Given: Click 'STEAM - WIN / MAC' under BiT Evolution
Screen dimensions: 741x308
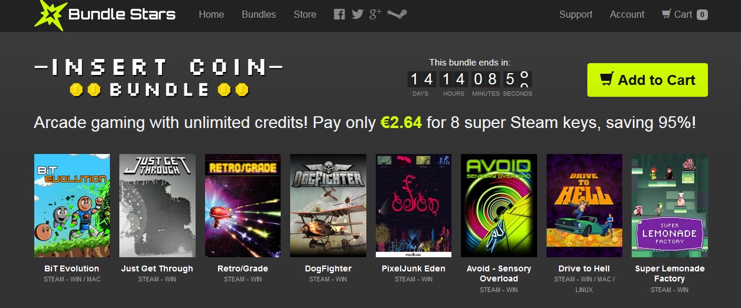Looking at the screenshot, I should click(72, 279).
